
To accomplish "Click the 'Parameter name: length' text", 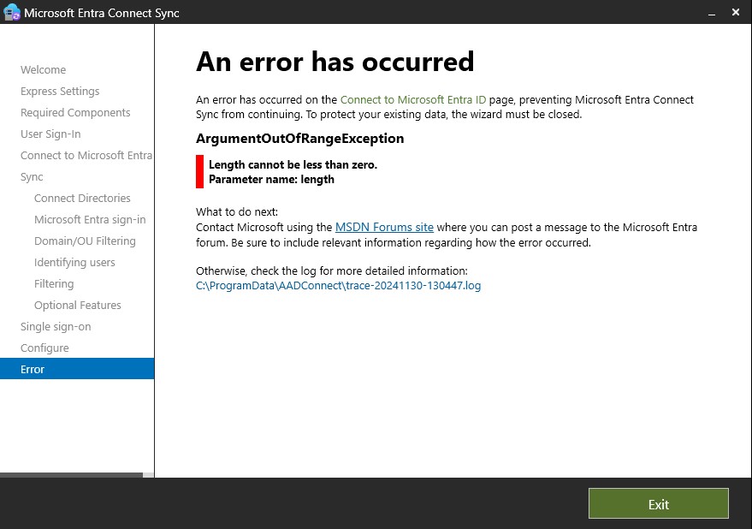I will (x=271, y=179).
